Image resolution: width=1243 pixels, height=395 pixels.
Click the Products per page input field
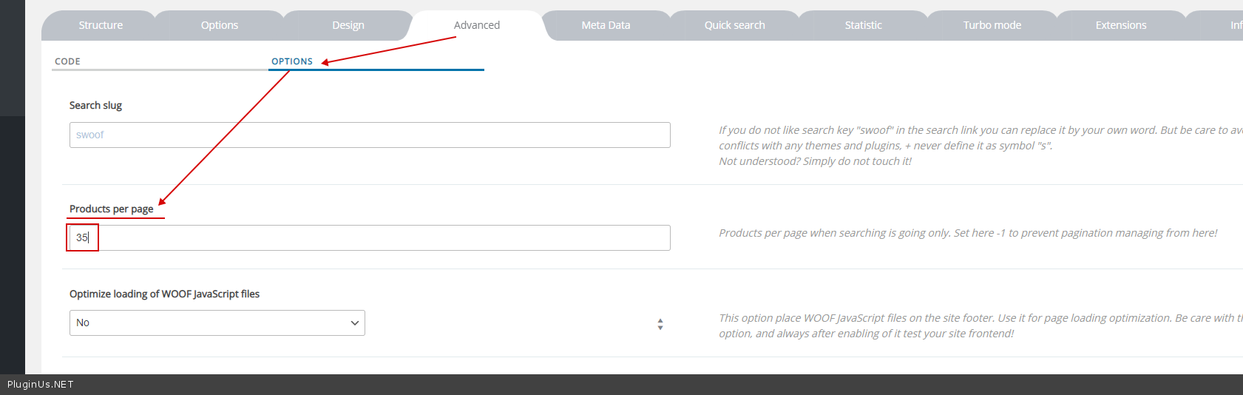370,238
